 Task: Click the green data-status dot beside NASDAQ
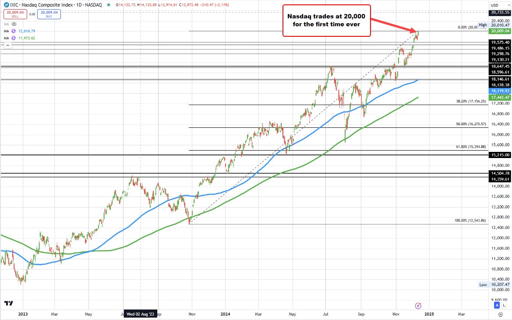point(109,5)
